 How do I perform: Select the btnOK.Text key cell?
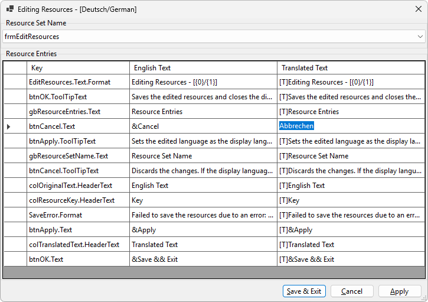78,259
